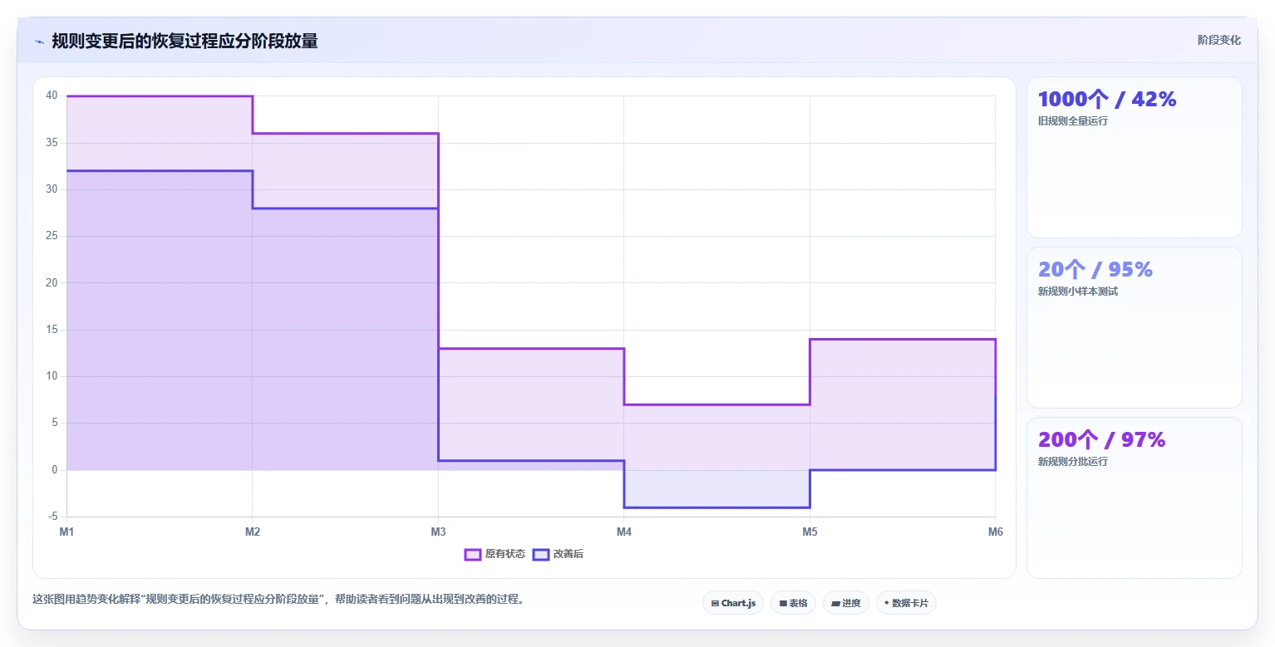Select the Chart.js tag chip
Viewport: 1275px width, 647px height.
click(x=733, y=603)
